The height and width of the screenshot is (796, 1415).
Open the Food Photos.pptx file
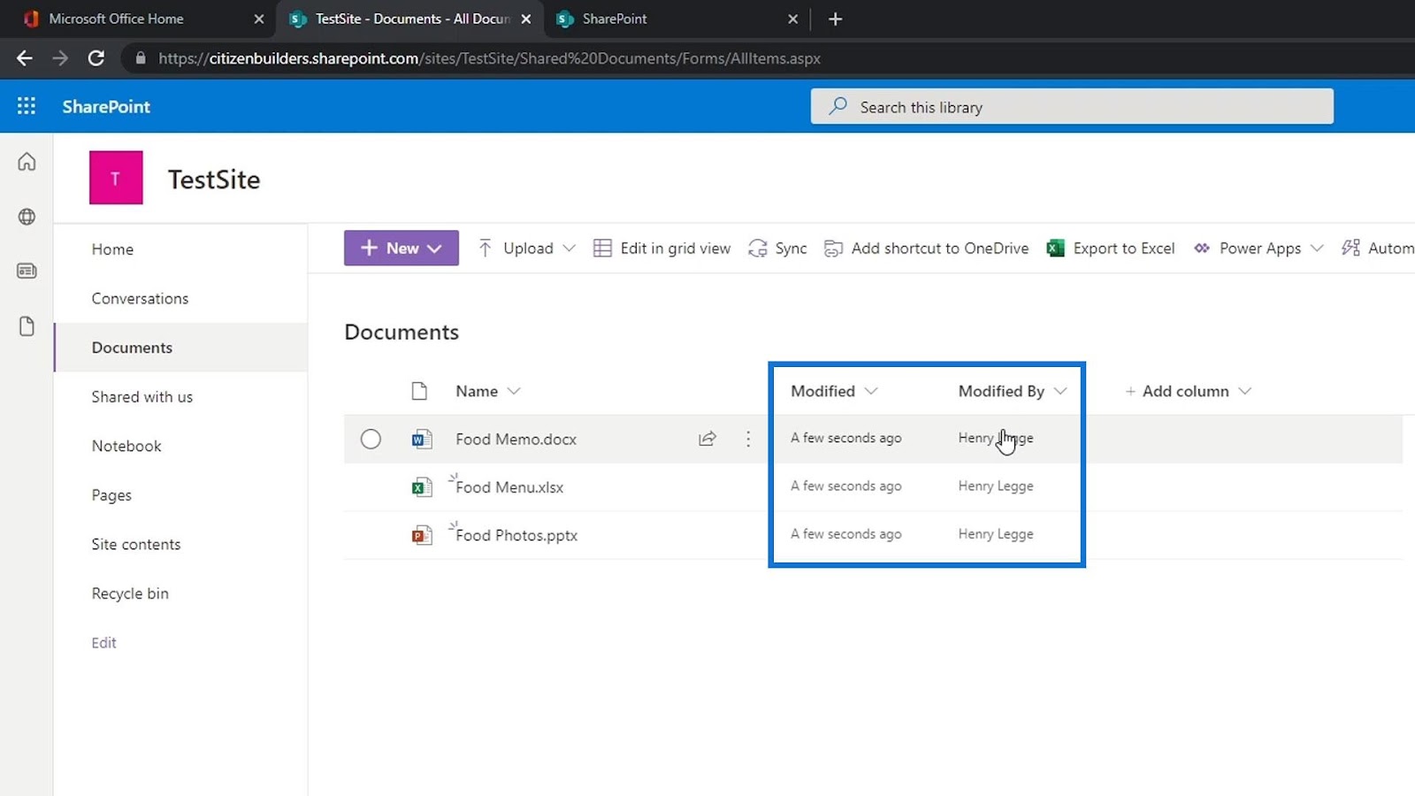tap(516, 535)
